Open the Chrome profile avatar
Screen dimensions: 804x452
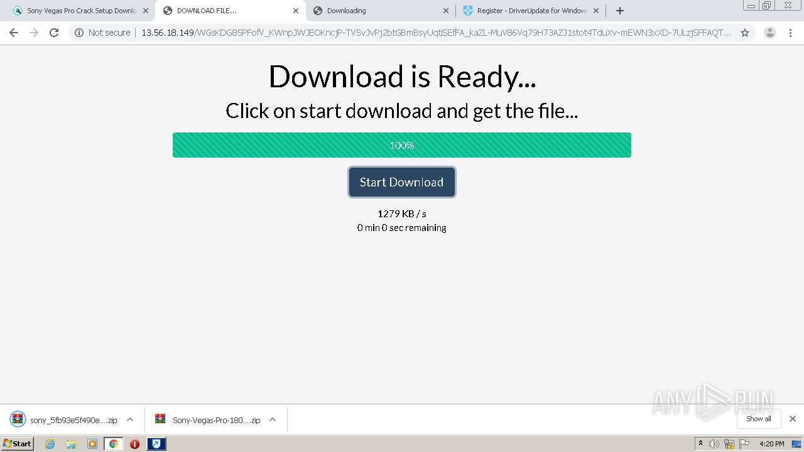(770, 33)
